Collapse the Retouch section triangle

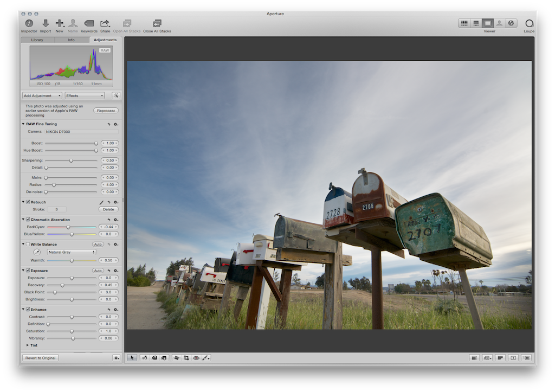click(23, 202)
